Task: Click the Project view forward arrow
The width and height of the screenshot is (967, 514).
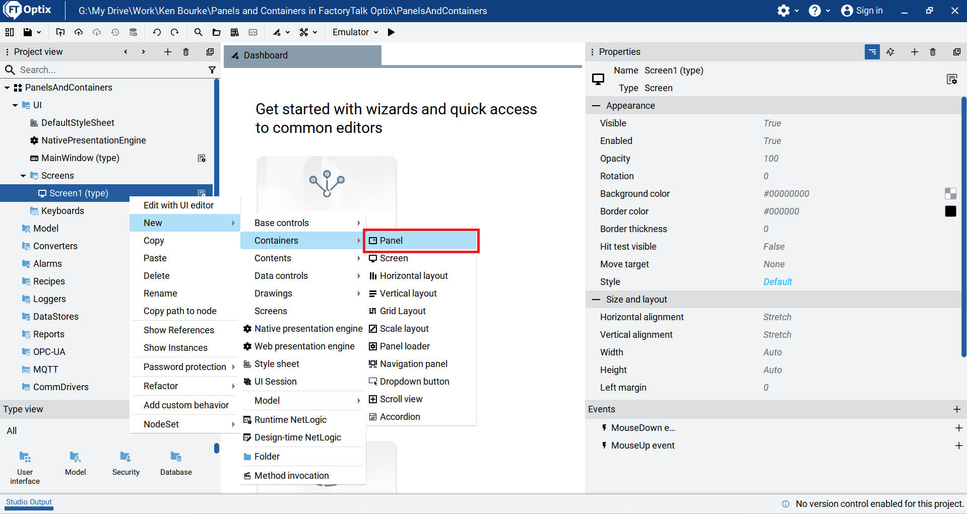Action: pyautogui.click(x=144, y=52)
